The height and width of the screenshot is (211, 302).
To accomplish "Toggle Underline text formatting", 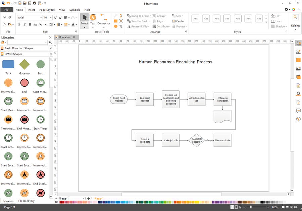I will pos(30,24).
